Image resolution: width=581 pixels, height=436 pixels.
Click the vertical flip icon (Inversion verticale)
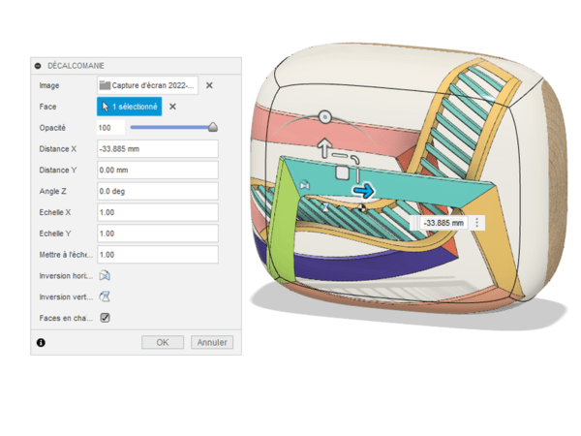click(x=105, y=296)
